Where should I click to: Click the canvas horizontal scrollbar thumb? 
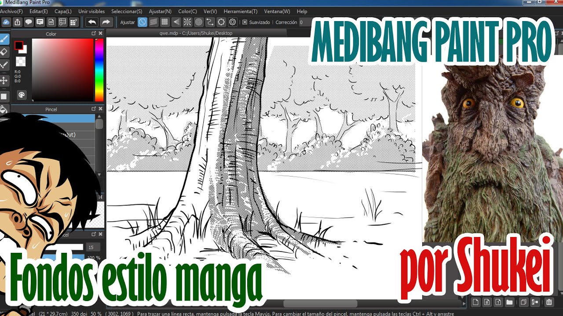click(320, 303)
